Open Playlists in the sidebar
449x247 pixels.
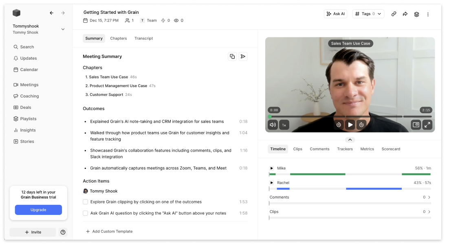(x=25, y=119)
